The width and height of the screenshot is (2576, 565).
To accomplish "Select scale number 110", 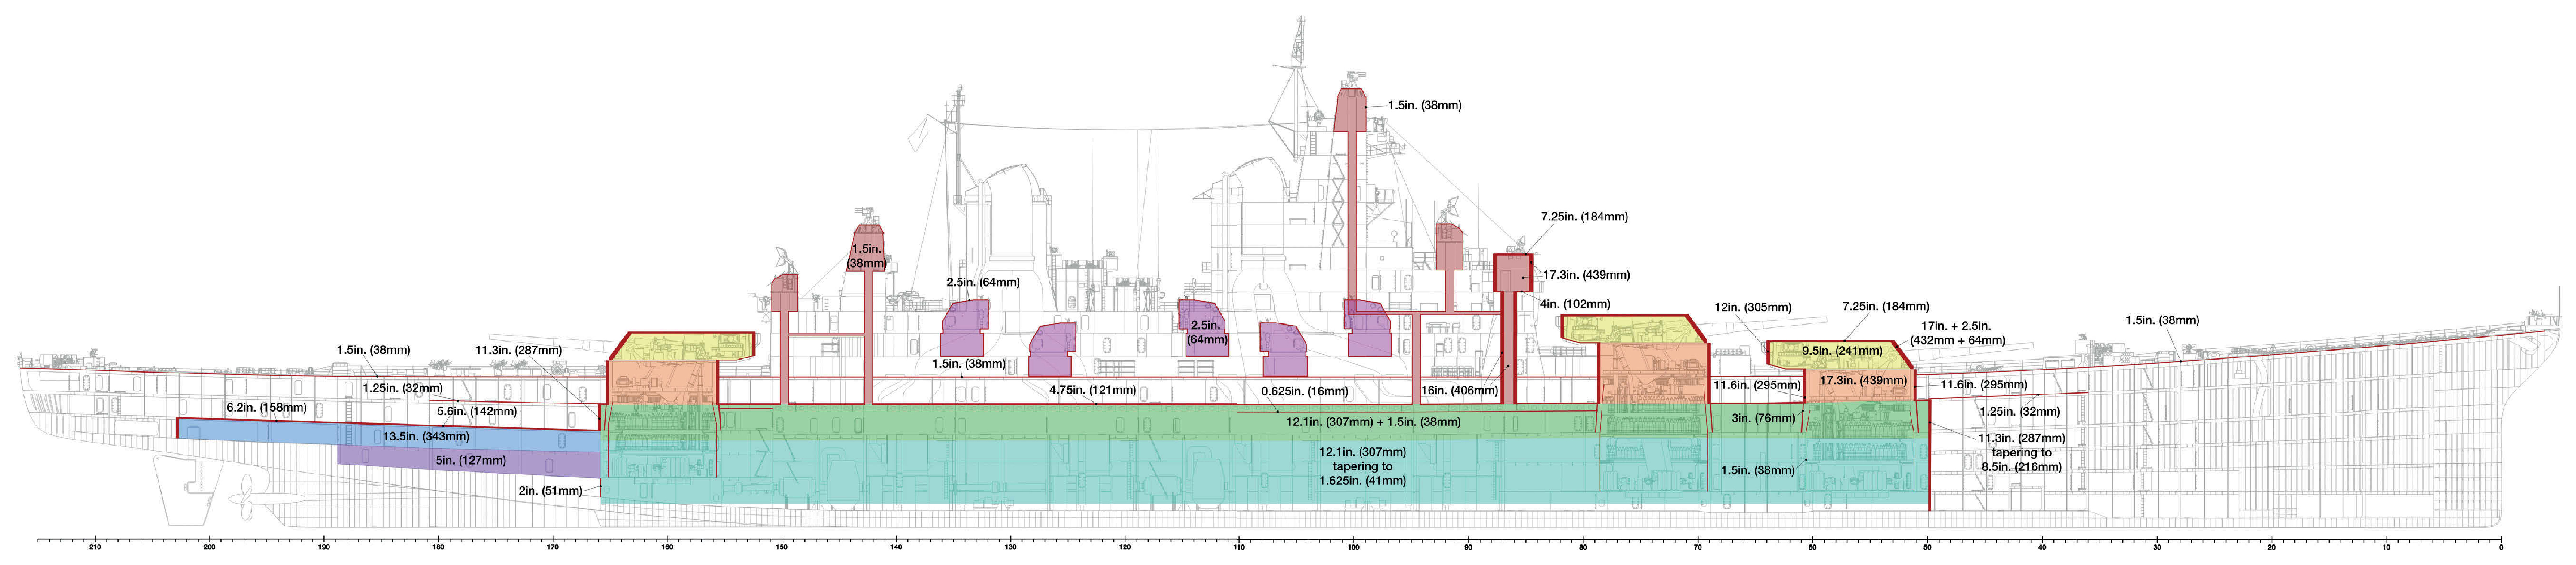I will coord(1239,547).
